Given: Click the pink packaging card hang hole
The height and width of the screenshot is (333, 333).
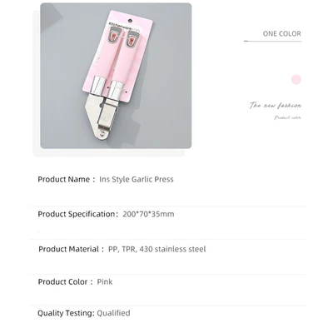Looking at the screenshot, I should coord(131,20).
